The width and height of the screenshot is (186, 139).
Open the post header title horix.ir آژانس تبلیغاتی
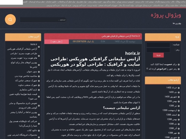point(121,36)
